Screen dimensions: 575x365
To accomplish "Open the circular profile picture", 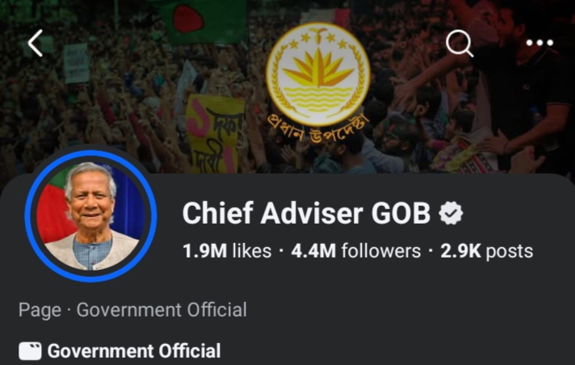I will pos(90,216).
